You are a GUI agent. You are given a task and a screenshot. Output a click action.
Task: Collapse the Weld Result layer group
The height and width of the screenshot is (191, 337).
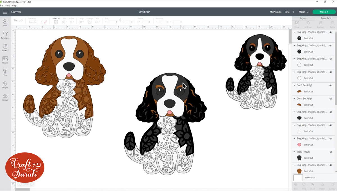click(294, 152)
